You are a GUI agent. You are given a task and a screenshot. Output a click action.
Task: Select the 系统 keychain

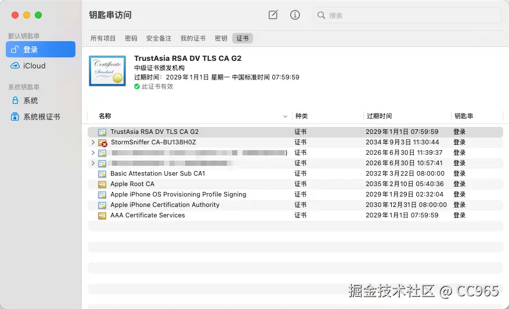pos(41,100)
